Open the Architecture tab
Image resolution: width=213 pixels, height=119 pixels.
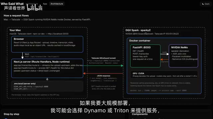[57, 4]
